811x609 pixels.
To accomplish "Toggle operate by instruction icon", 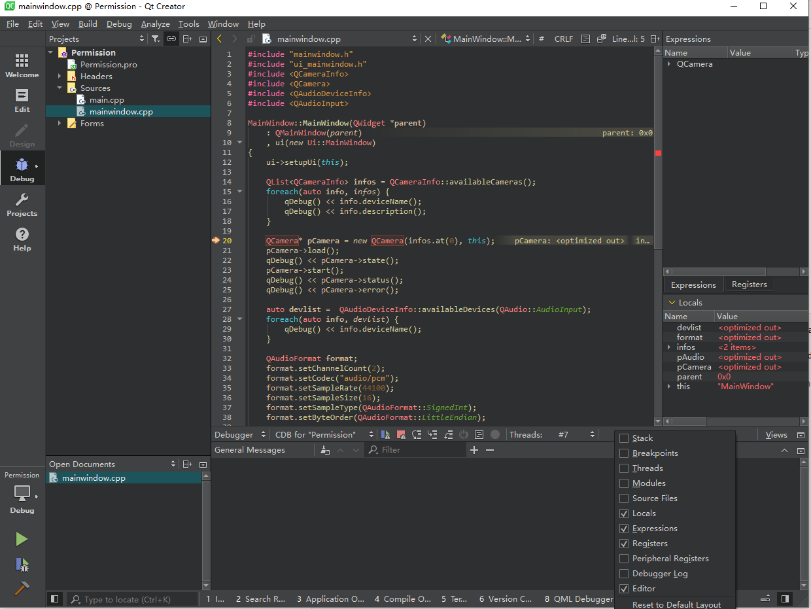I will tap(479, 434).
